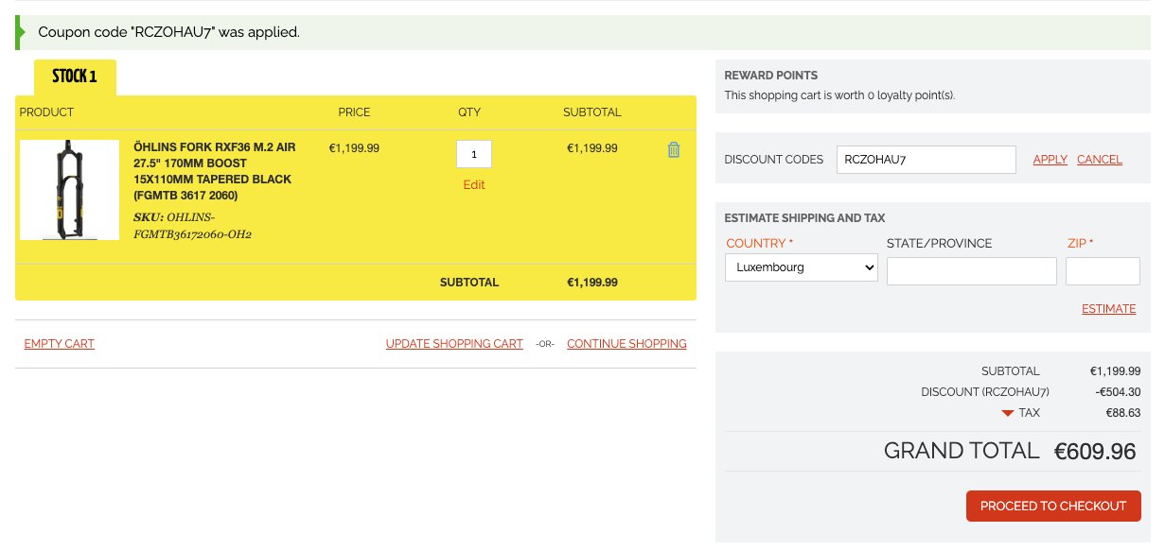Click the product SKU text
1165x550 pixels.
coord(192,225)
